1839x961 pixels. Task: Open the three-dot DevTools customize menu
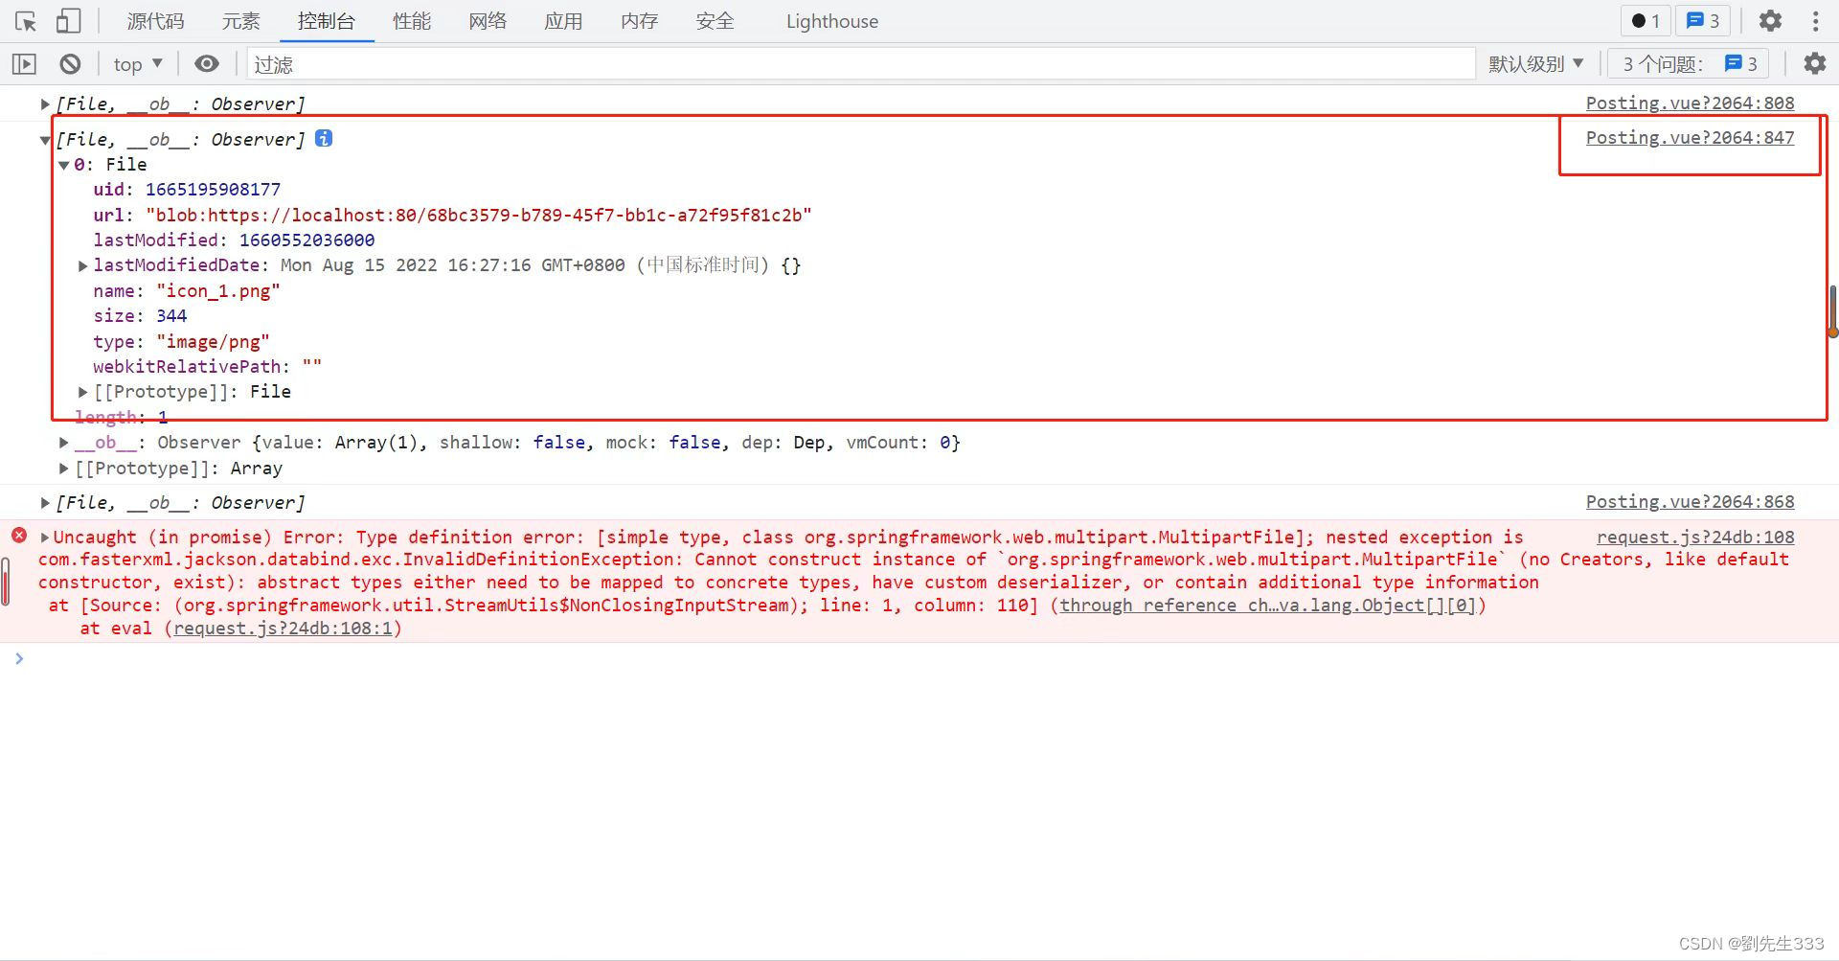point(1815,21)
